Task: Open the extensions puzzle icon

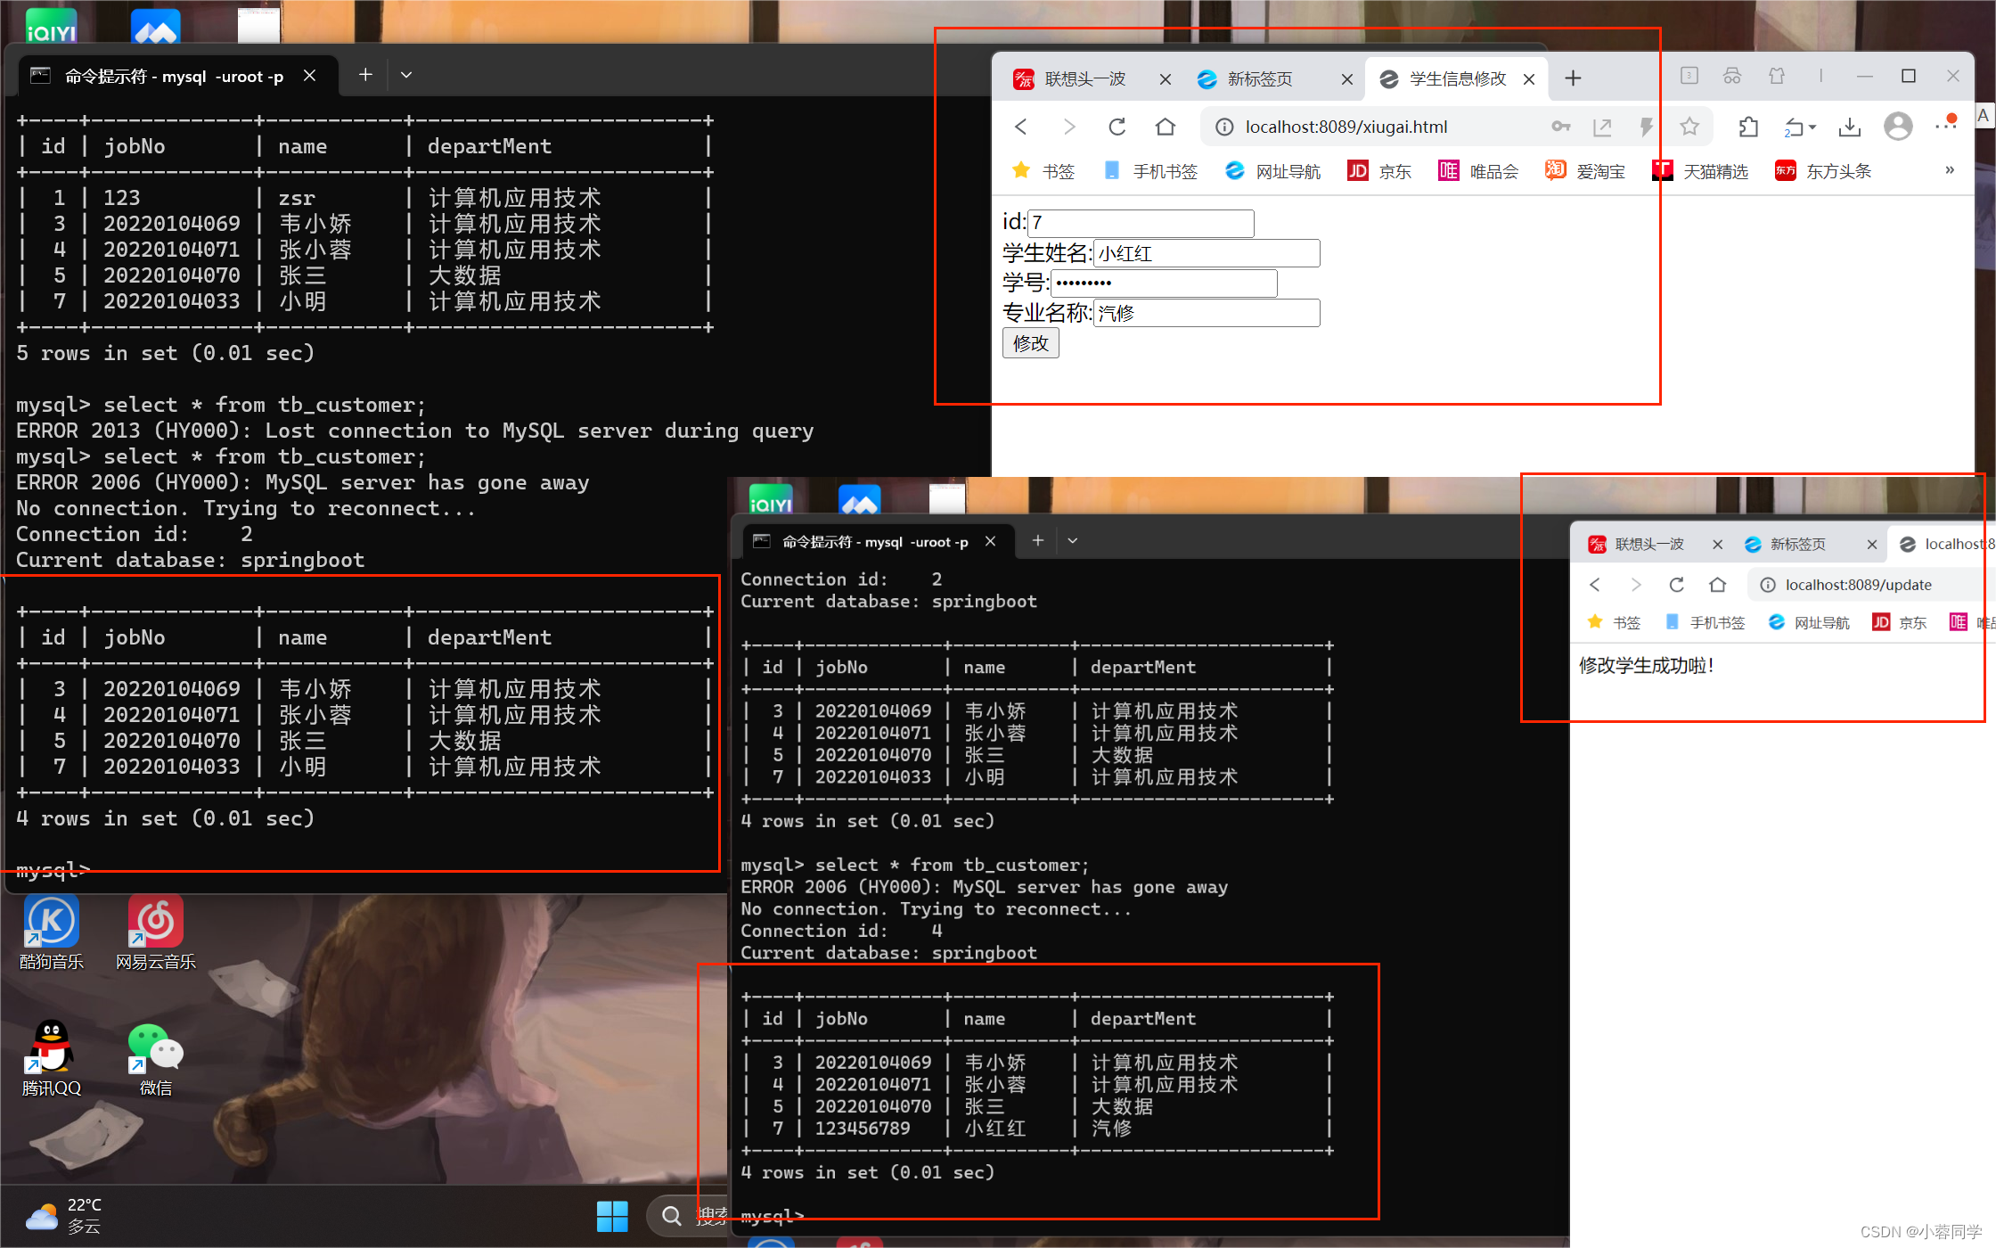Action: 1748,127
